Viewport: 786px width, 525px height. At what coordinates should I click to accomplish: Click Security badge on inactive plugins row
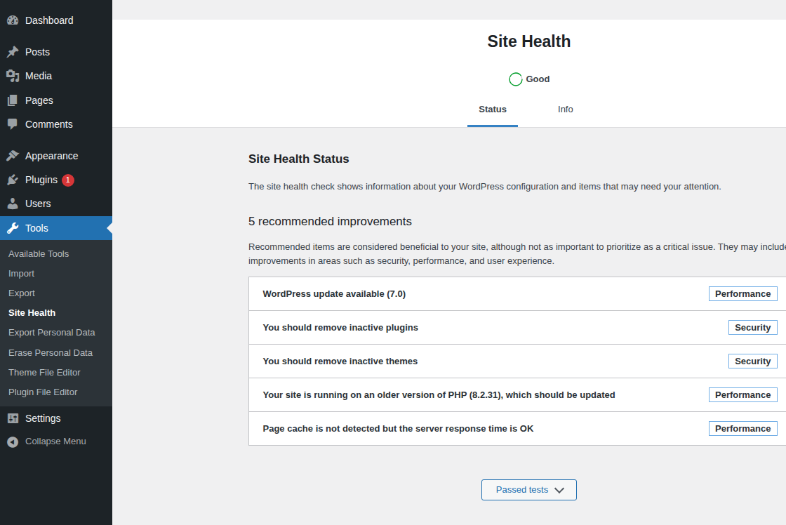[x=753, y=328]
